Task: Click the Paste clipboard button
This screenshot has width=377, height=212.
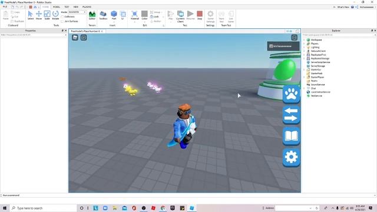Action: (x=5, y=15)
